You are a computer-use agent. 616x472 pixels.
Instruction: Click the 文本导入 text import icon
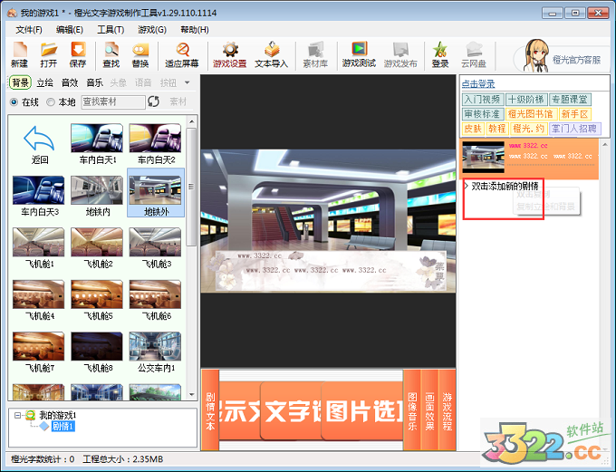(x=271, y=54)
